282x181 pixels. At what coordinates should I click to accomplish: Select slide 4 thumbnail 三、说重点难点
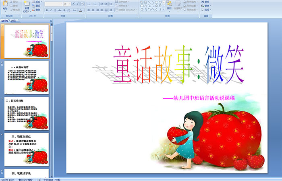[27, 149]
